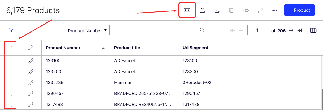Edit product 1235789 via its pencil icon
The height and width of the screenshot is (110, 323).
point(31,82)
